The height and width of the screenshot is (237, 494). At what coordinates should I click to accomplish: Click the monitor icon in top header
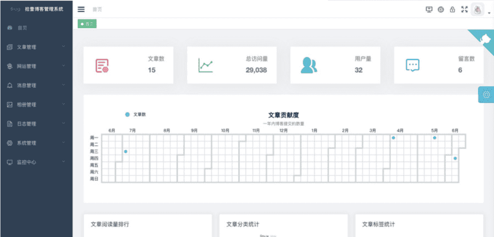click(429, 10)
